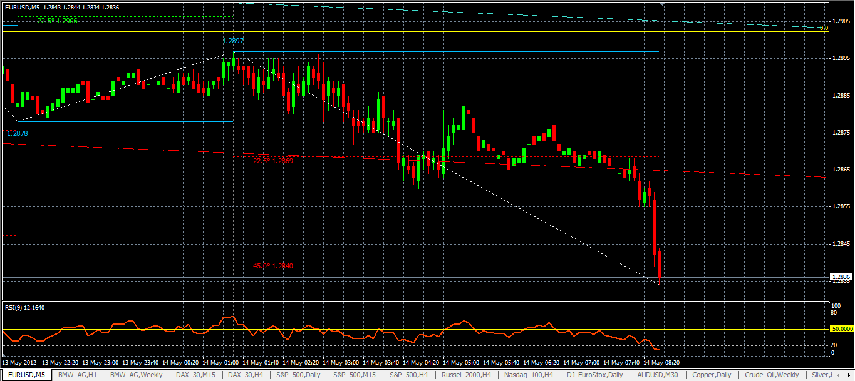The width and height of the screenshot is (855, 381).
Task: Click the red 45.0° 1.2840 label
Action: [x=273, y=266]
